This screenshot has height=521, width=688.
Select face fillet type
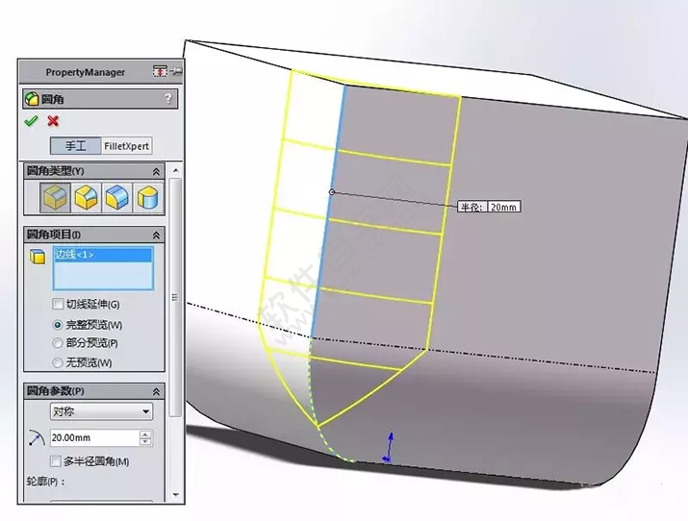[x=116, y=197]
